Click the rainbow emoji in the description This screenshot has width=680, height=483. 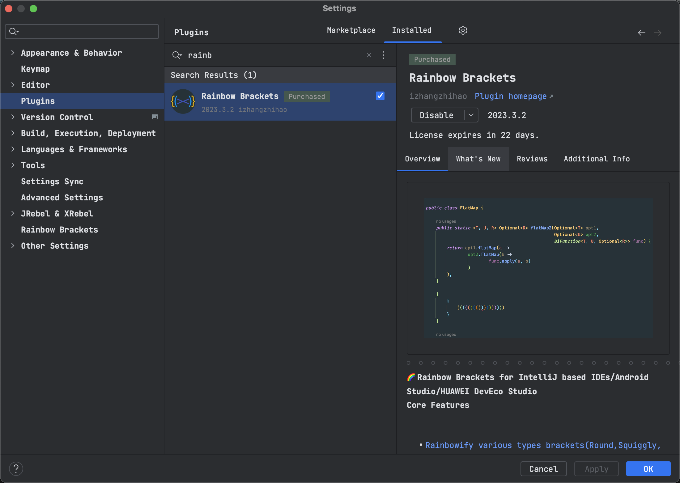411,377
